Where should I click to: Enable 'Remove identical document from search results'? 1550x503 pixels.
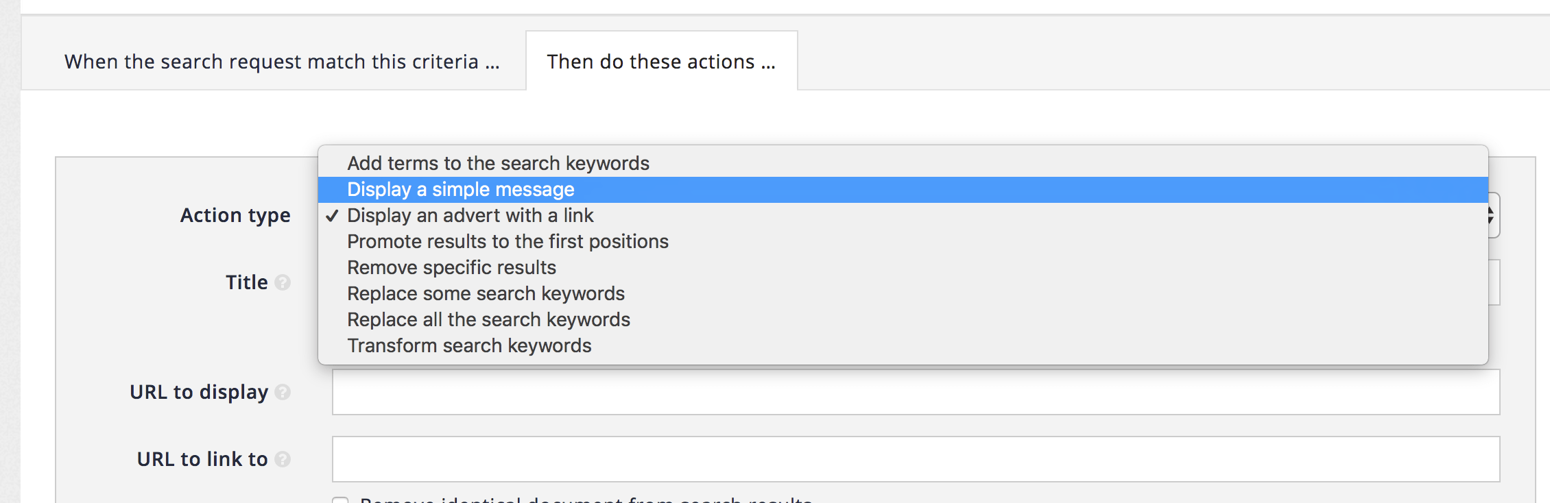coord(341,500)
